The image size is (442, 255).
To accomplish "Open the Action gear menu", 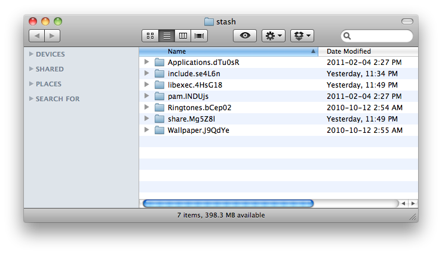I will coord(274,36).
